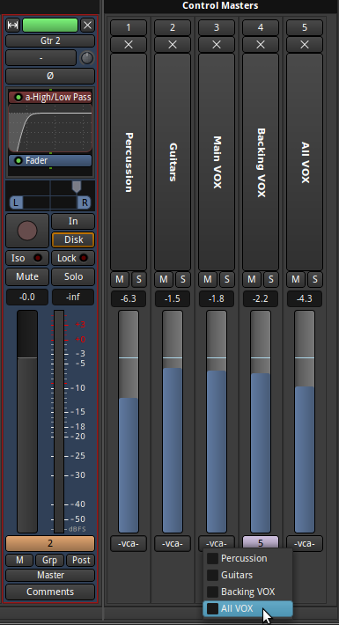The height and width of the screenshot is (625, 339).
Task: Toggle Disk monitoring on Gtr 2
Action: point(73,239)
